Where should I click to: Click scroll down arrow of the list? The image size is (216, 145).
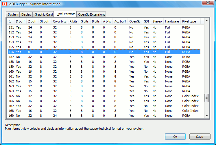[x=206, y=116]
